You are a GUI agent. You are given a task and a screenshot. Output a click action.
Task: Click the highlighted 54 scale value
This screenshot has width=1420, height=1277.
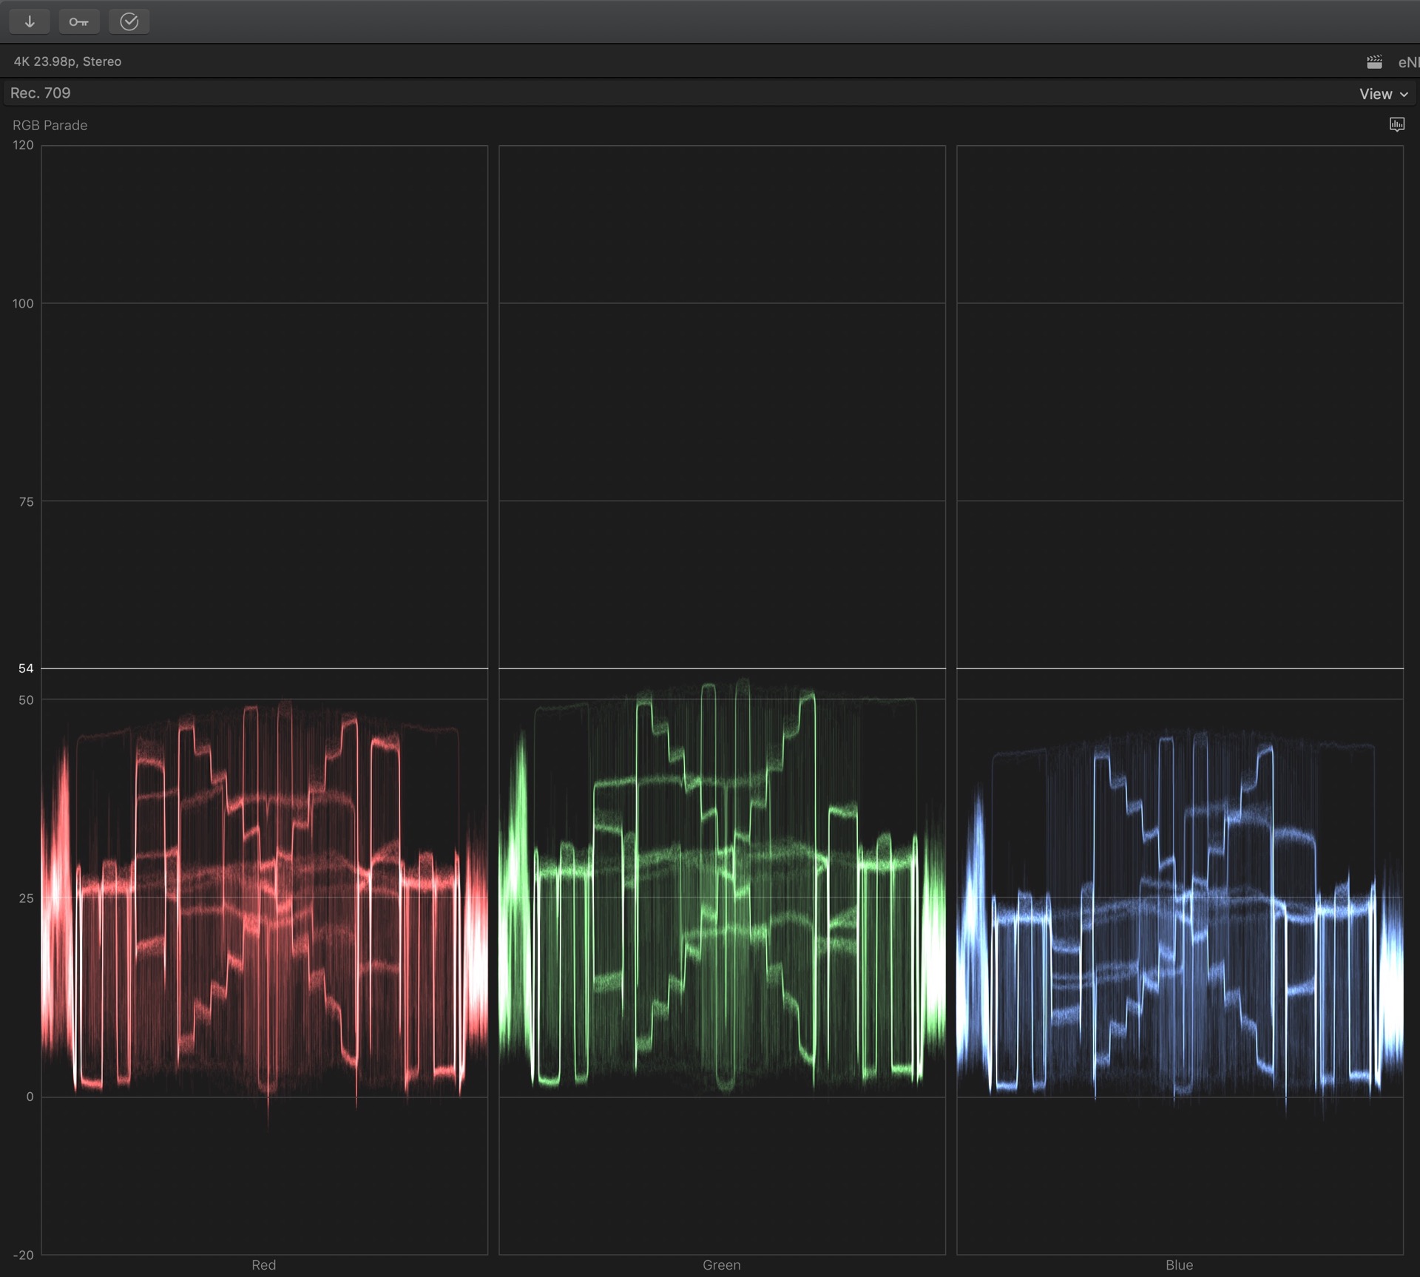point(26,668)
